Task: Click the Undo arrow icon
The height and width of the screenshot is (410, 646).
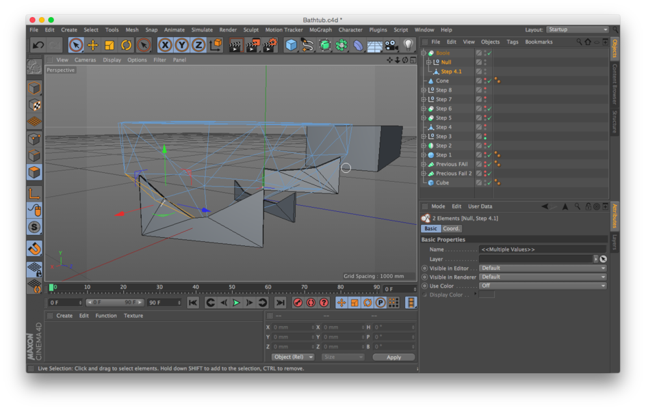Action: point(38,45)
